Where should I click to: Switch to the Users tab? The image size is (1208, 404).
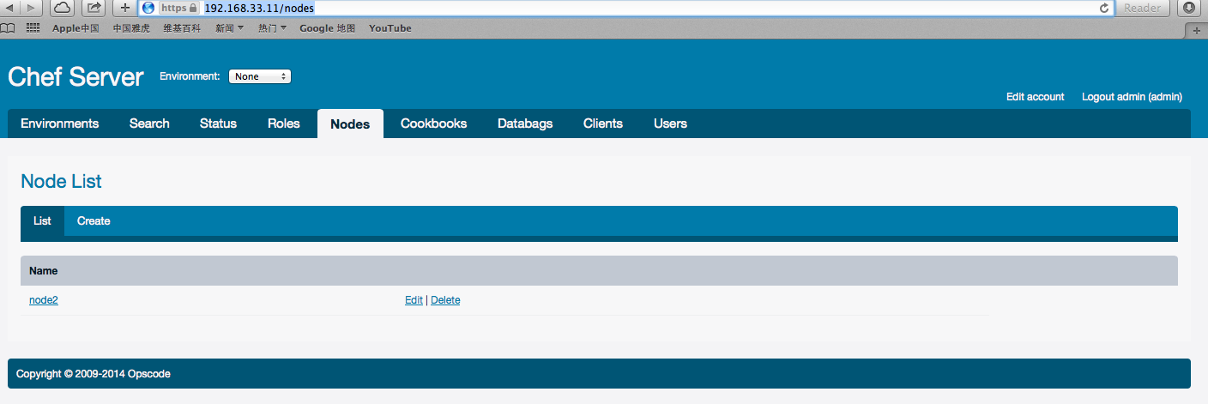pyautogui.click(x=670, y=124)
